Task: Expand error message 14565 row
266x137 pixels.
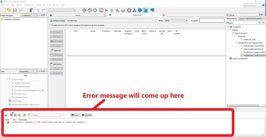Action: click(x=5, y=122)
